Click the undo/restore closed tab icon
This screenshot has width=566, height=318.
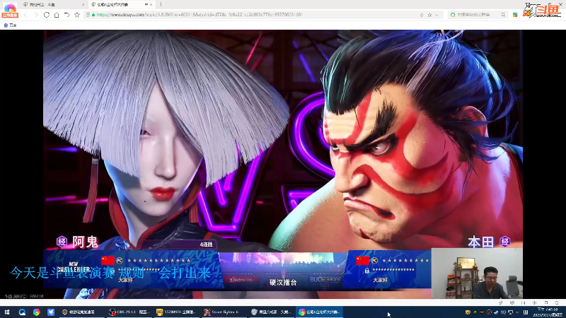(x=67, y=15)
